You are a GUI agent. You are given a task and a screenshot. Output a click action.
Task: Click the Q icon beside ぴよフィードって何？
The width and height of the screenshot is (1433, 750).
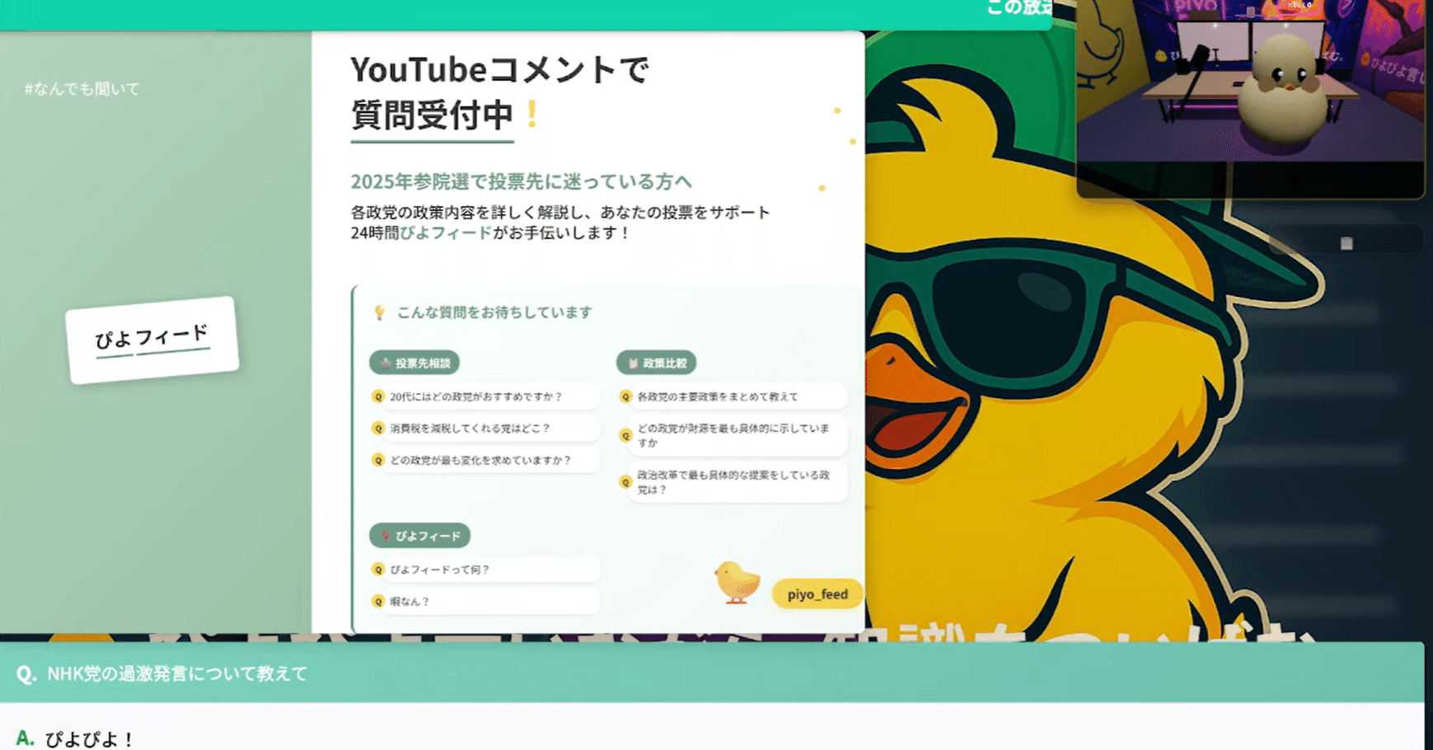378,569
